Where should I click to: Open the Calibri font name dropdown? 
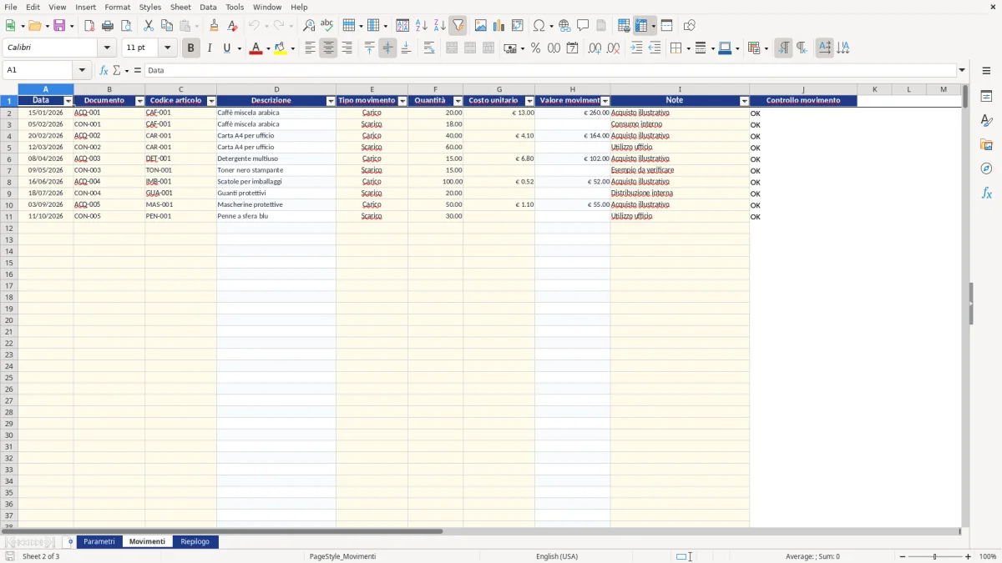coord(107,48)
